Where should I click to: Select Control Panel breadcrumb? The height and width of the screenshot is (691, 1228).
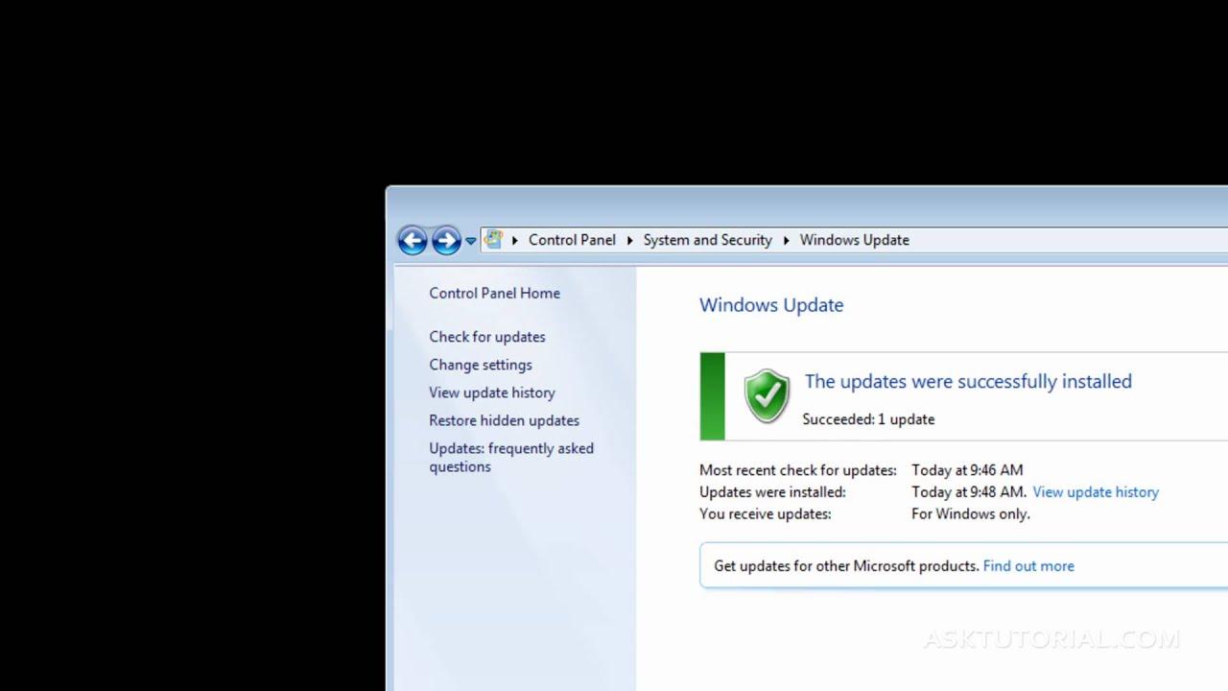pos(572,240)
